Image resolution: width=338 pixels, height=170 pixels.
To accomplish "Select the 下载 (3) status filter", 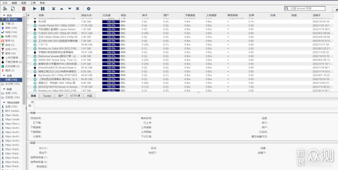I will point(11,23).
